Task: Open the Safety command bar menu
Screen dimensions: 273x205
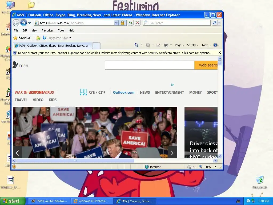Action: click(x=192, y=45)
